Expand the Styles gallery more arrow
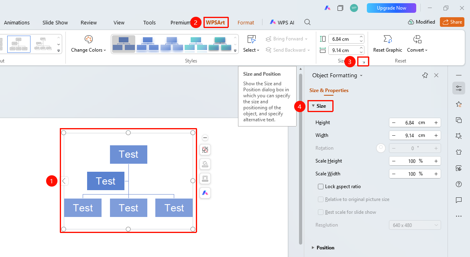The image size is (470, 257). click(x=235, y=51)
